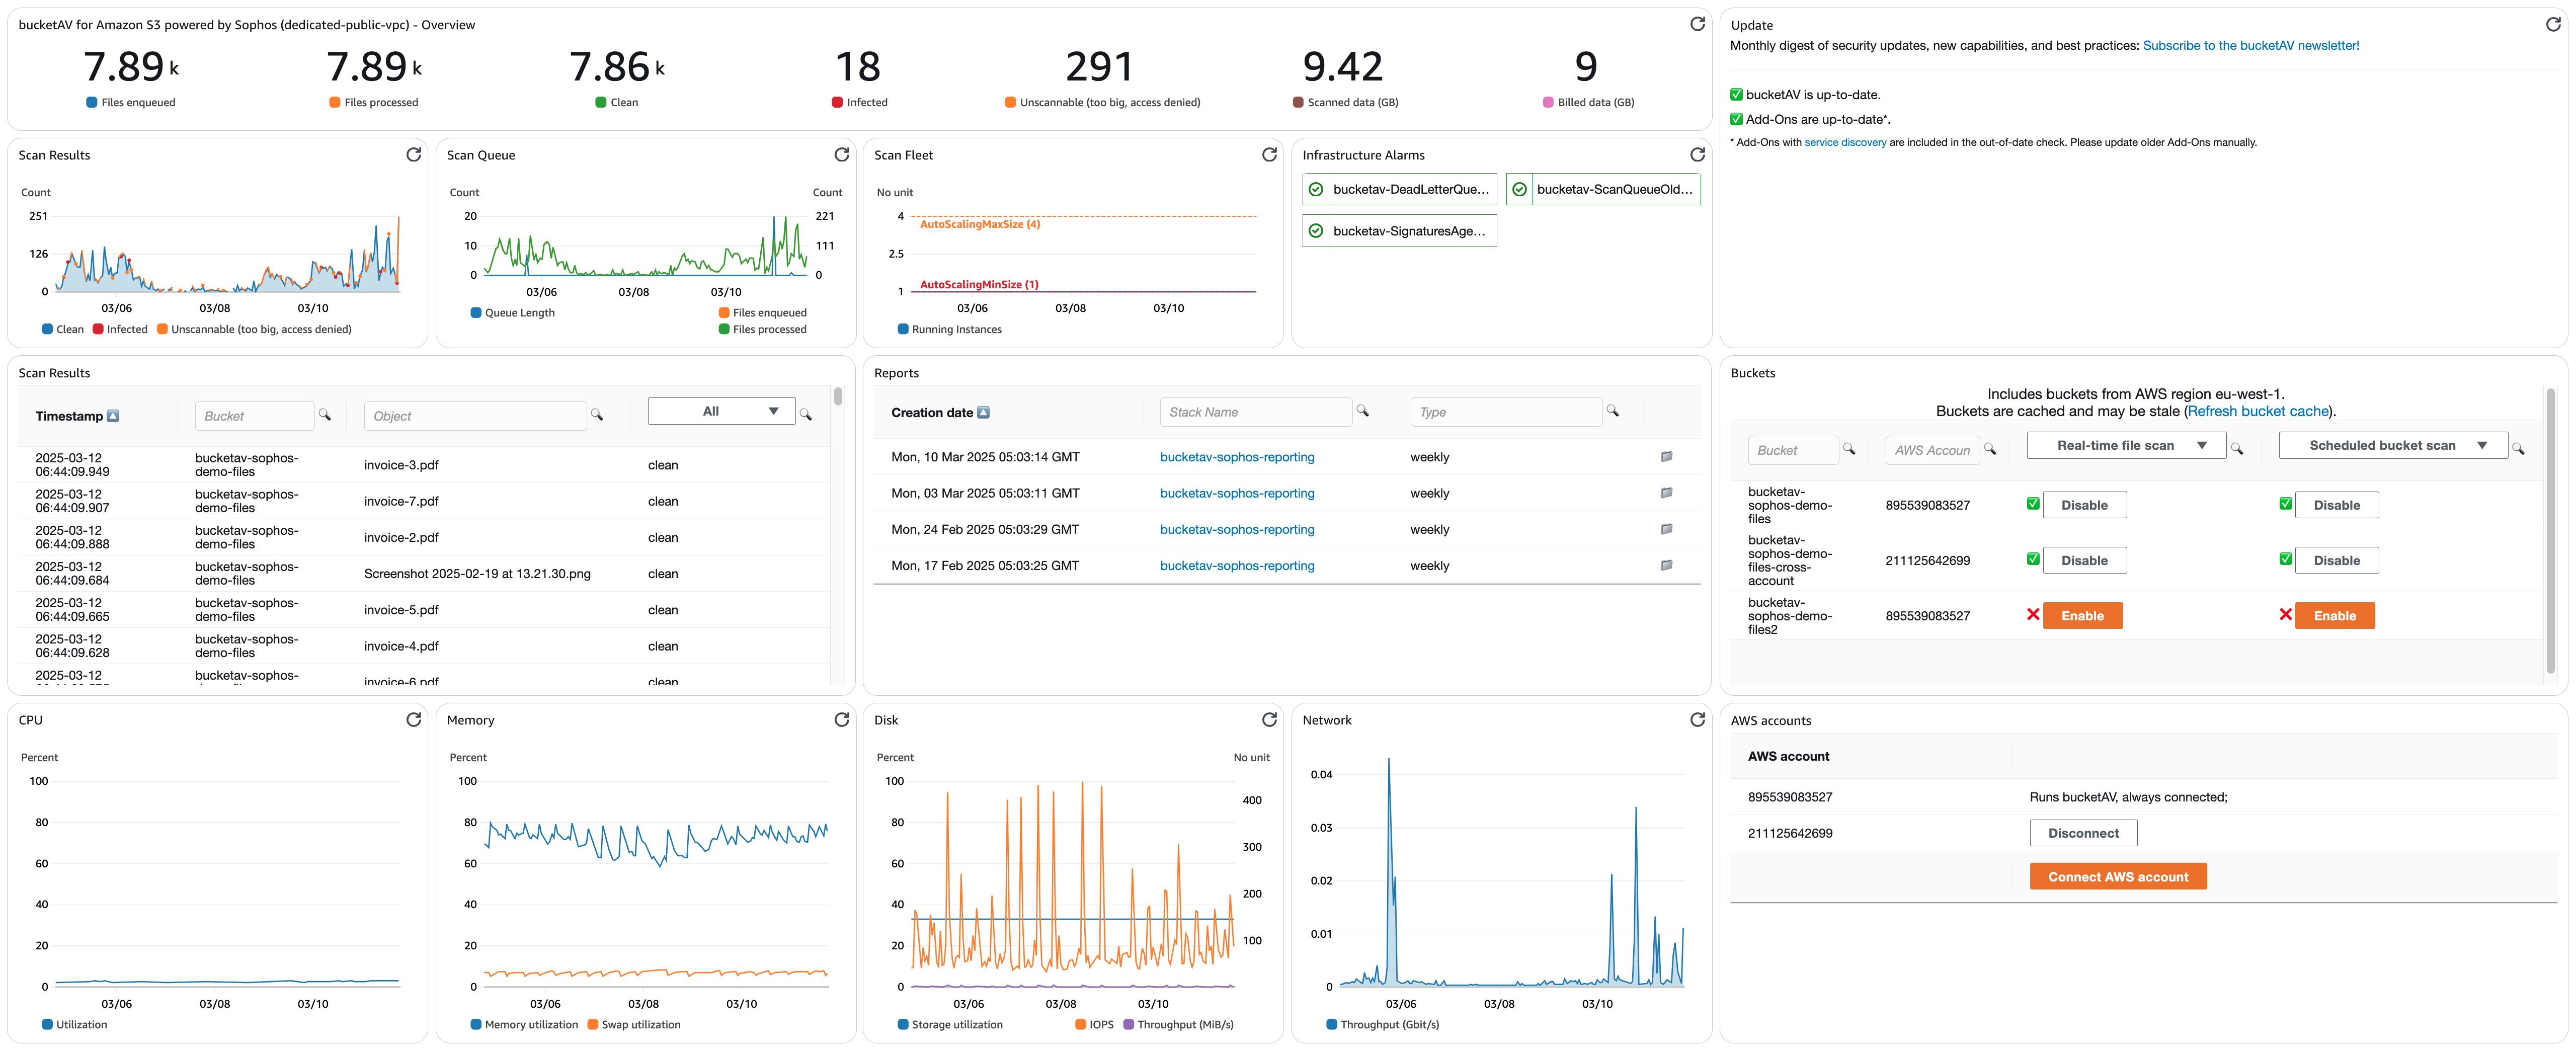Open the Scheduled bucket scan dropdown
Screen dimensions: 2576x1053
coord(2393,445)
